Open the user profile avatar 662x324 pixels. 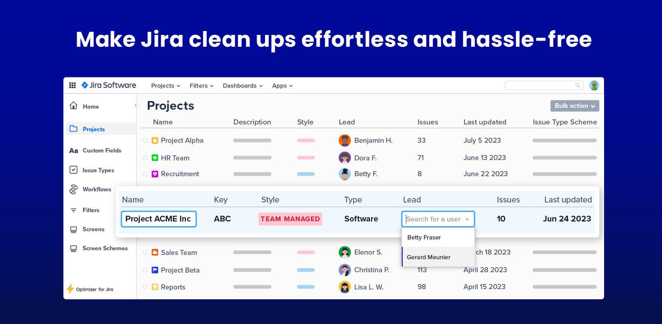(594, 85)
